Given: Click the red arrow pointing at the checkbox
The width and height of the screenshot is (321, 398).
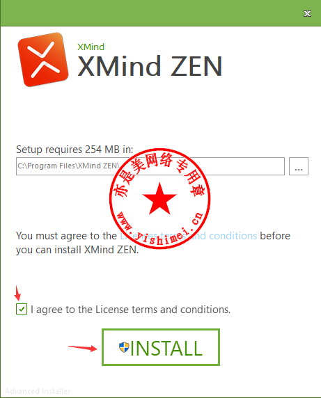Looking at the screenshot, I should 17,293.
